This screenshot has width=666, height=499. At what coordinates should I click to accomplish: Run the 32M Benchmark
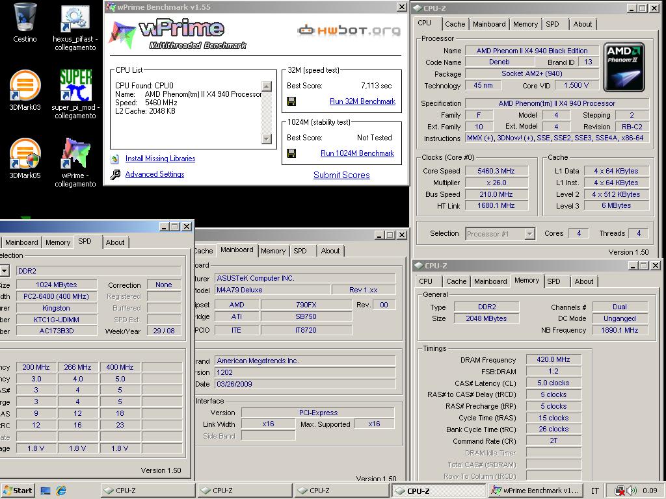[362, 101]
